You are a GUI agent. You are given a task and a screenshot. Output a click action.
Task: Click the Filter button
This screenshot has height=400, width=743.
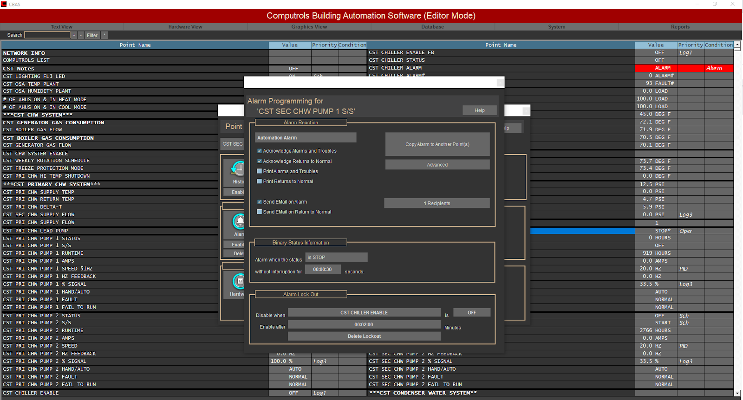point(92,35)
